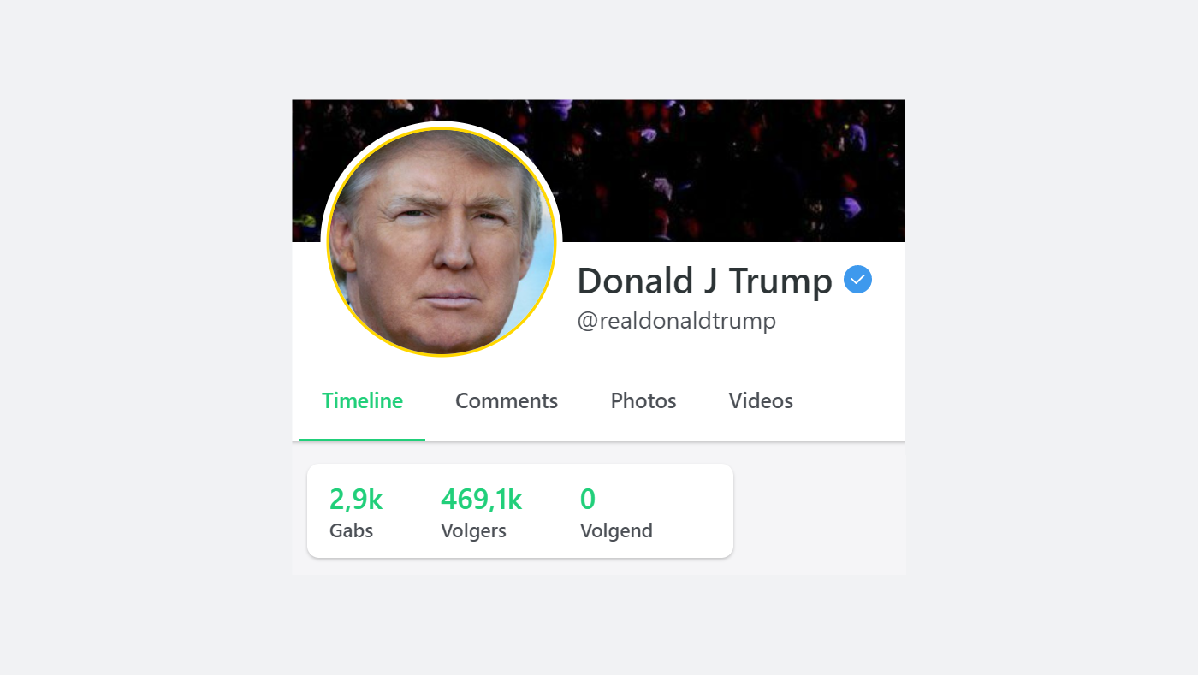Screen dimensions: 1198x675
Task: Click the display name Donald J Trump
Action: coord(704,281)
